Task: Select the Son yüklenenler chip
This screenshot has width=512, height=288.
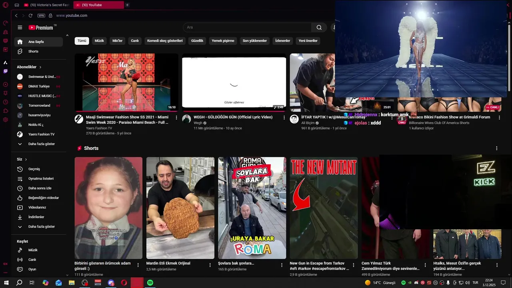Action: coord(254,41)
